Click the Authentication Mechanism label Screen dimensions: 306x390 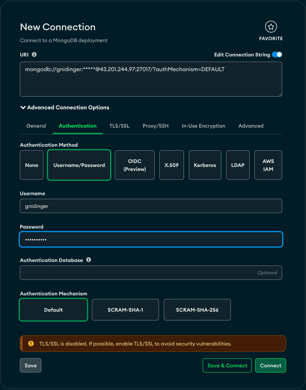pos(53,293)
